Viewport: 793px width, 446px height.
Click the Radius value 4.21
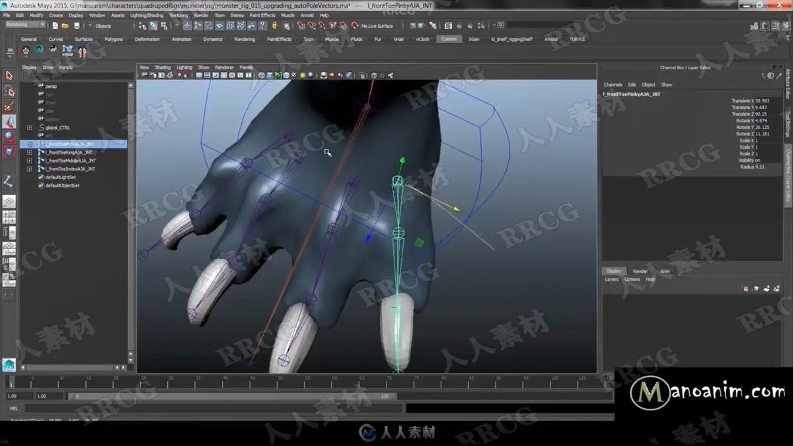pos(759,167)
